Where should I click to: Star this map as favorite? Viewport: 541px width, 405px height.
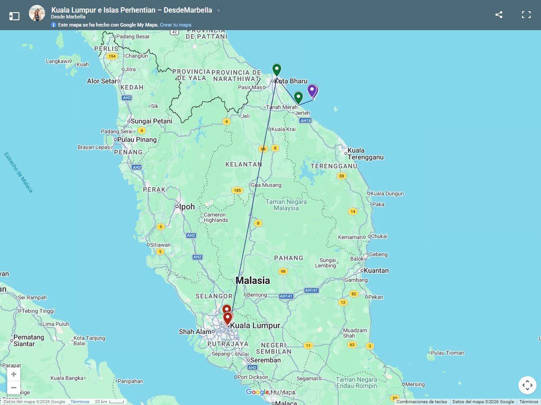[219, 10]
